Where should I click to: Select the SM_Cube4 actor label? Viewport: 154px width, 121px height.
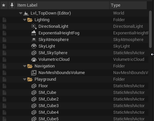click(x=48, y=112)
